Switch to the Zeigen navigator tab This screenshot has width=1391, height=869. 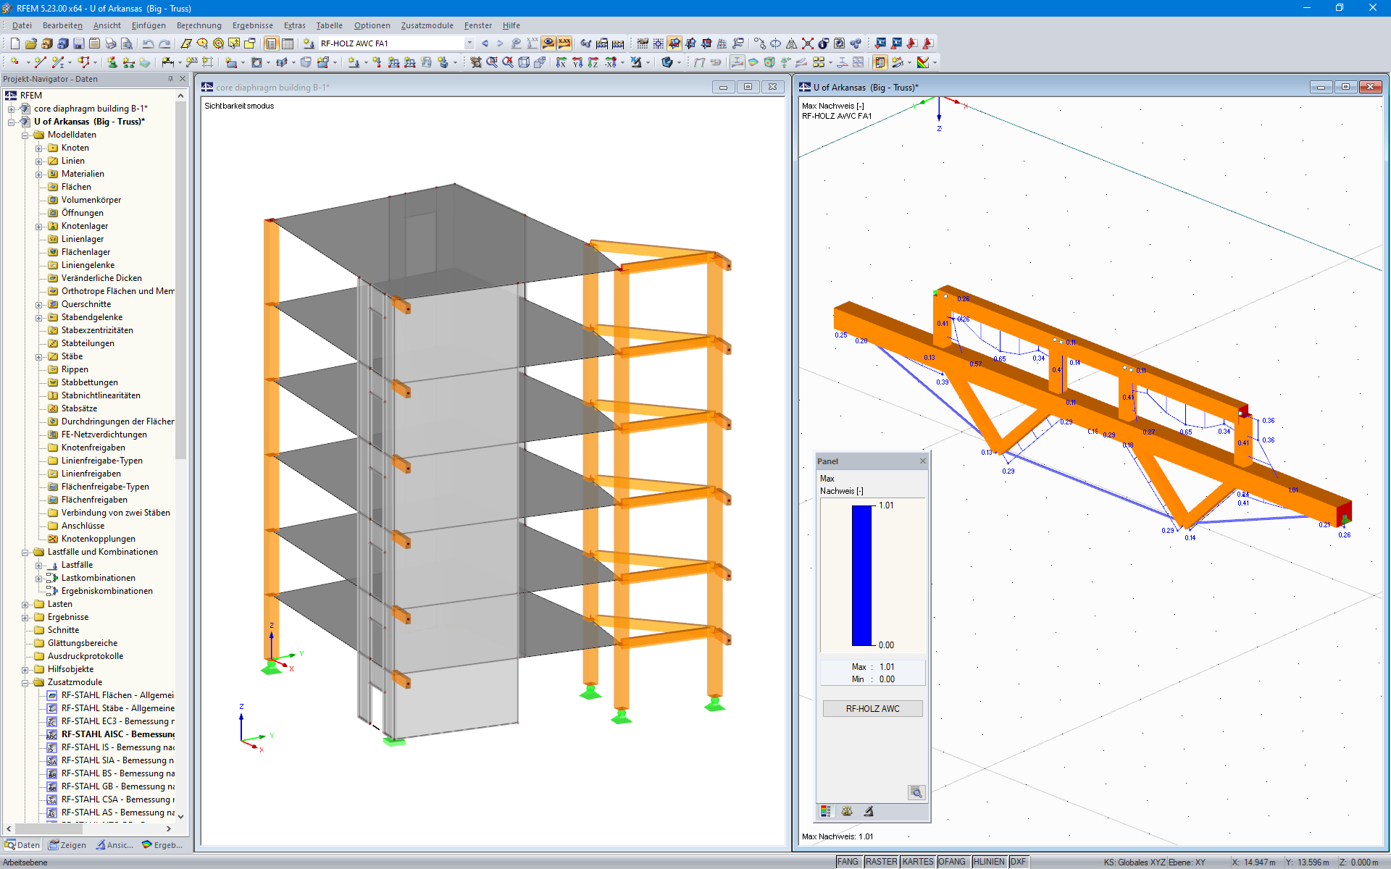point(67,845)
